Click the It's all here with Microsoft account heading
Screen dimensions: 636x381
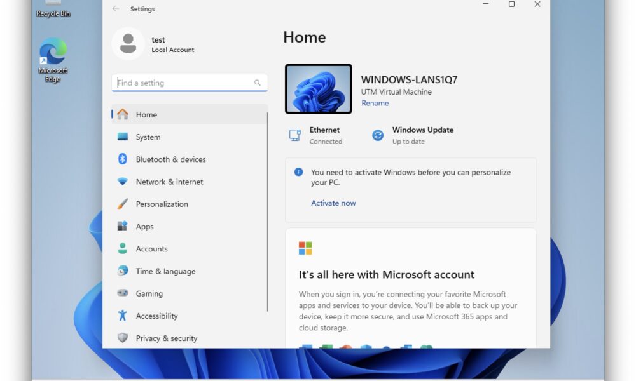coord(387,274)
